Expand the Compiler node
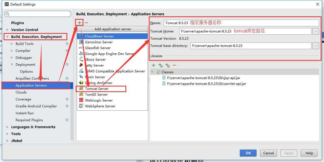The height and width of the screenshot is (162, 324). pos(12,51)
